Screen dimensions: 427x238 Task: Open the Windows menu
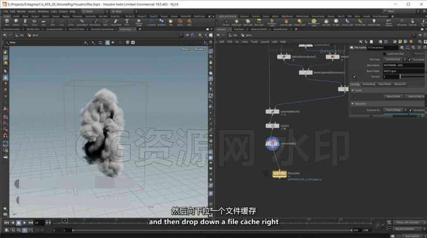[43, 11]
